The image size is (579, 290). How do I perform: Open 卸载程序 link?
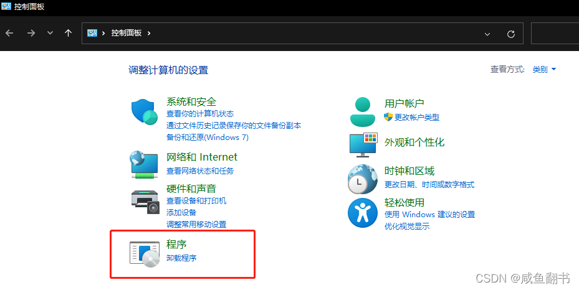(181, 258)
